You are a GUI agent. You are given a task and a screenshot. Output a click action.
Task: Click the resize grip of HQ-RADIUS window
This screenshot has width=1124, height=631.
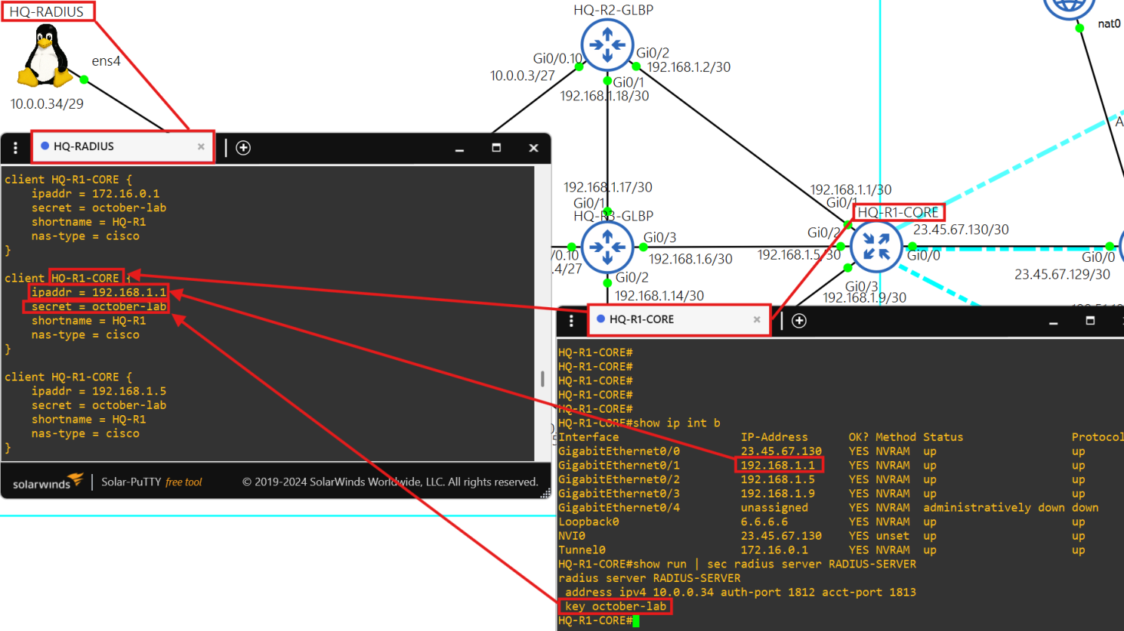545,494
